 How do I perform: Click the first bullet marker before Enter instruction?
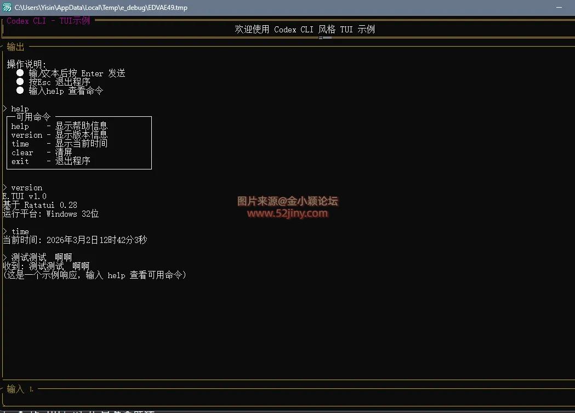pos(20,72)
